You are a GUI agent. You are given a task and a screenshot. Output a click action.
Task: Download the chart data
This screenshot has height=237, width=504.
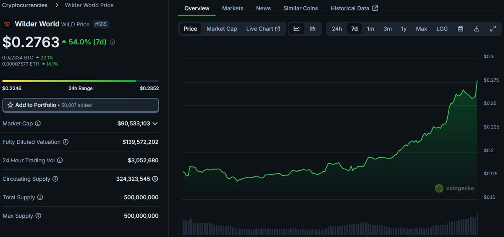[x=477, y=29]
